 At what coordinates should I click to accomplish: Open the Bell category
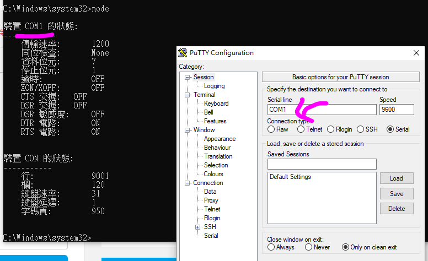(208, 112)
